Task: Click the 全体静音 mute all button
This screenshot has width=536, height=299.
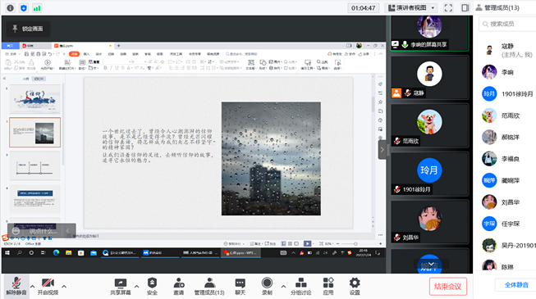Action: 516,285
